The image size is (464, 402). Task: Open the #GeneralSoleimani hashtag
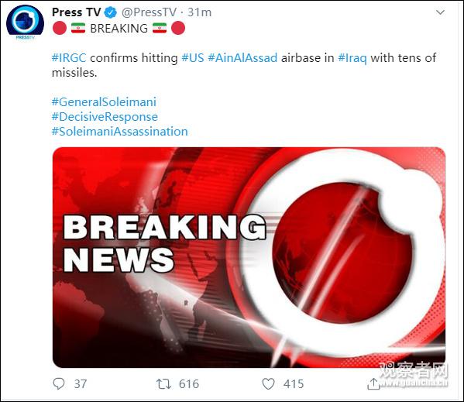[x=104, y=101]
